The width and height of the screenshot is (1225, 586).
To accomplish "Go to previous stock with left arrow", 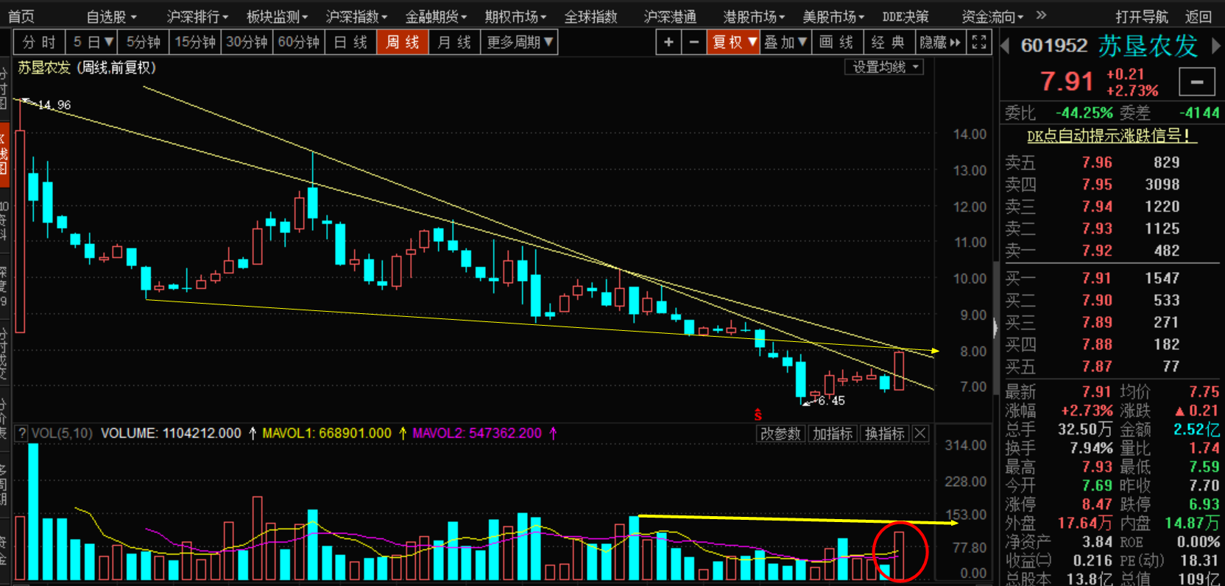I will pos(1005,46).
